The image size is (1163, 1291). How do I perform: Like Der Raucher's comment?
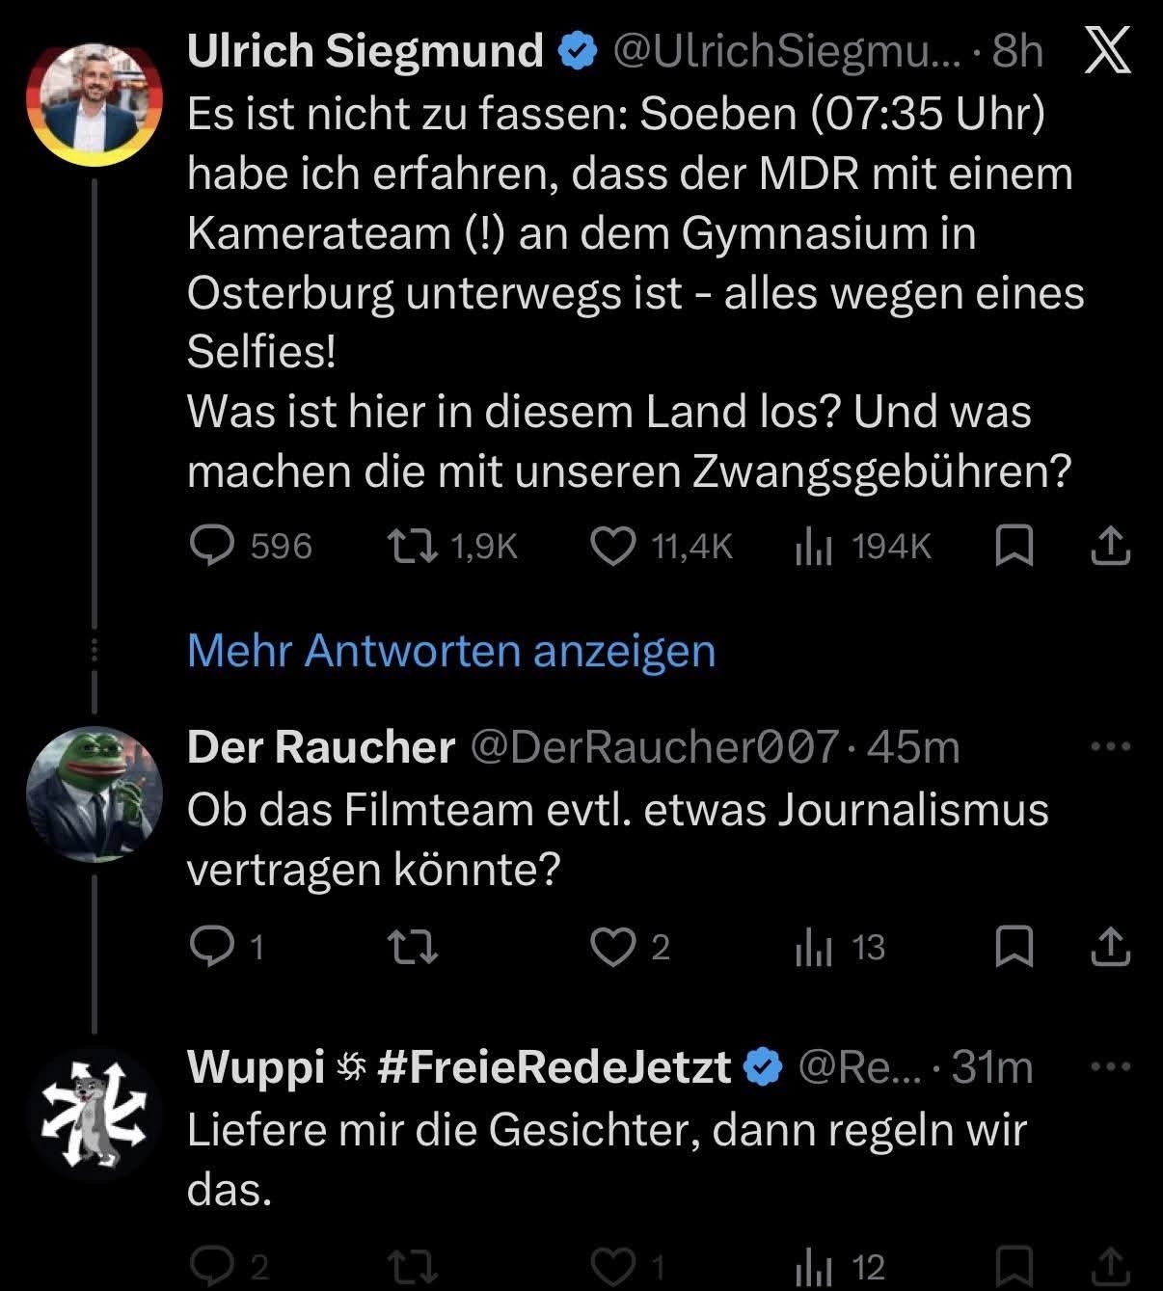(x=610, y=947)
